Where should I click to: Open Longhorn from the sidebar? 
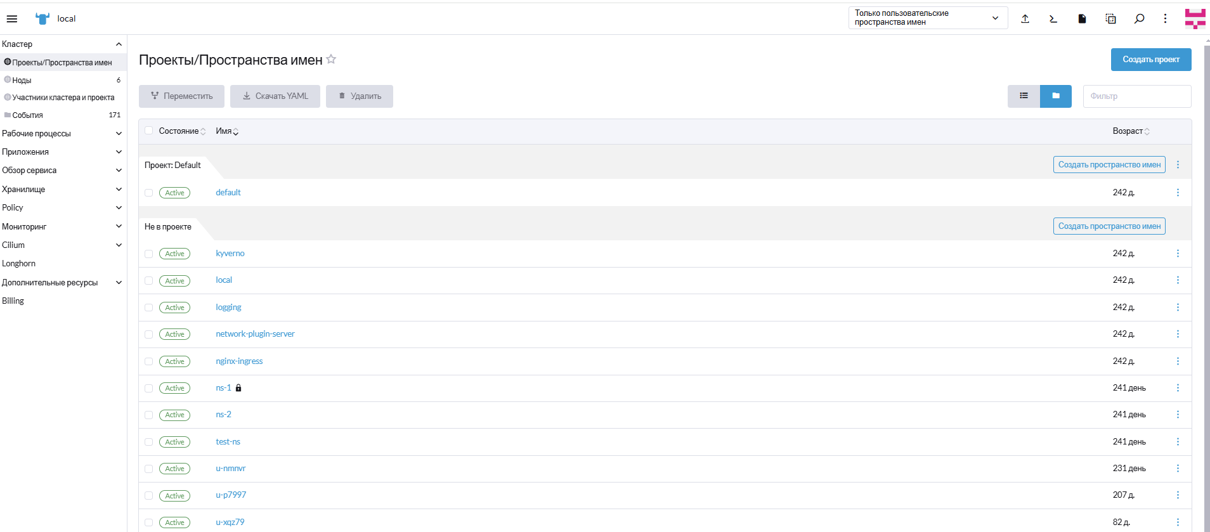(19, 264)
